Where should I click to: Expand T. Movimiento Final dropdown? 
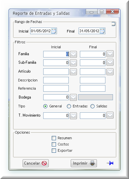[110, 115]
